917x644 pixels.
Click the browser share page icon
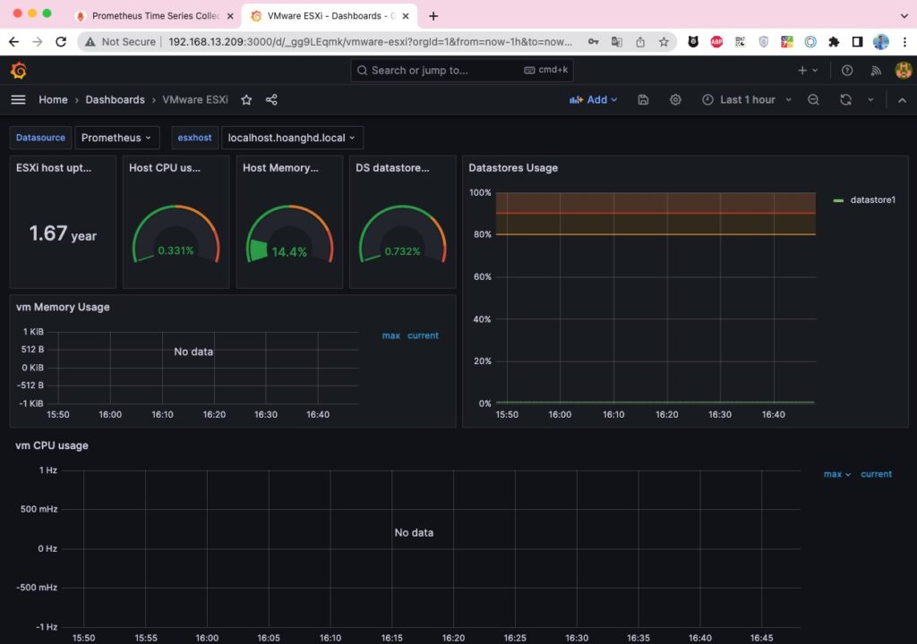(x=640, y=42)
